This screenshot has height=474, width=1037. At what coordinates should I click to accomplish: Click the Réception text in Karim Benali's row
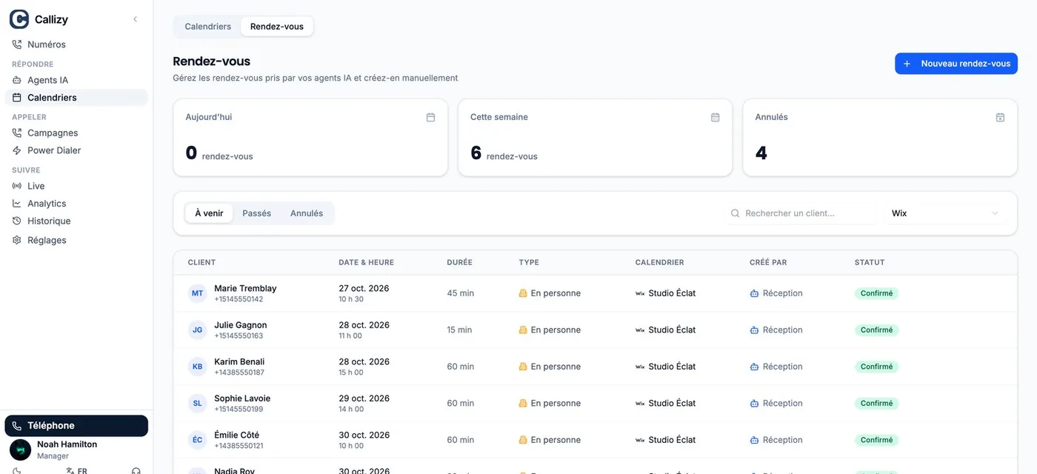click(x=782, y=367)
